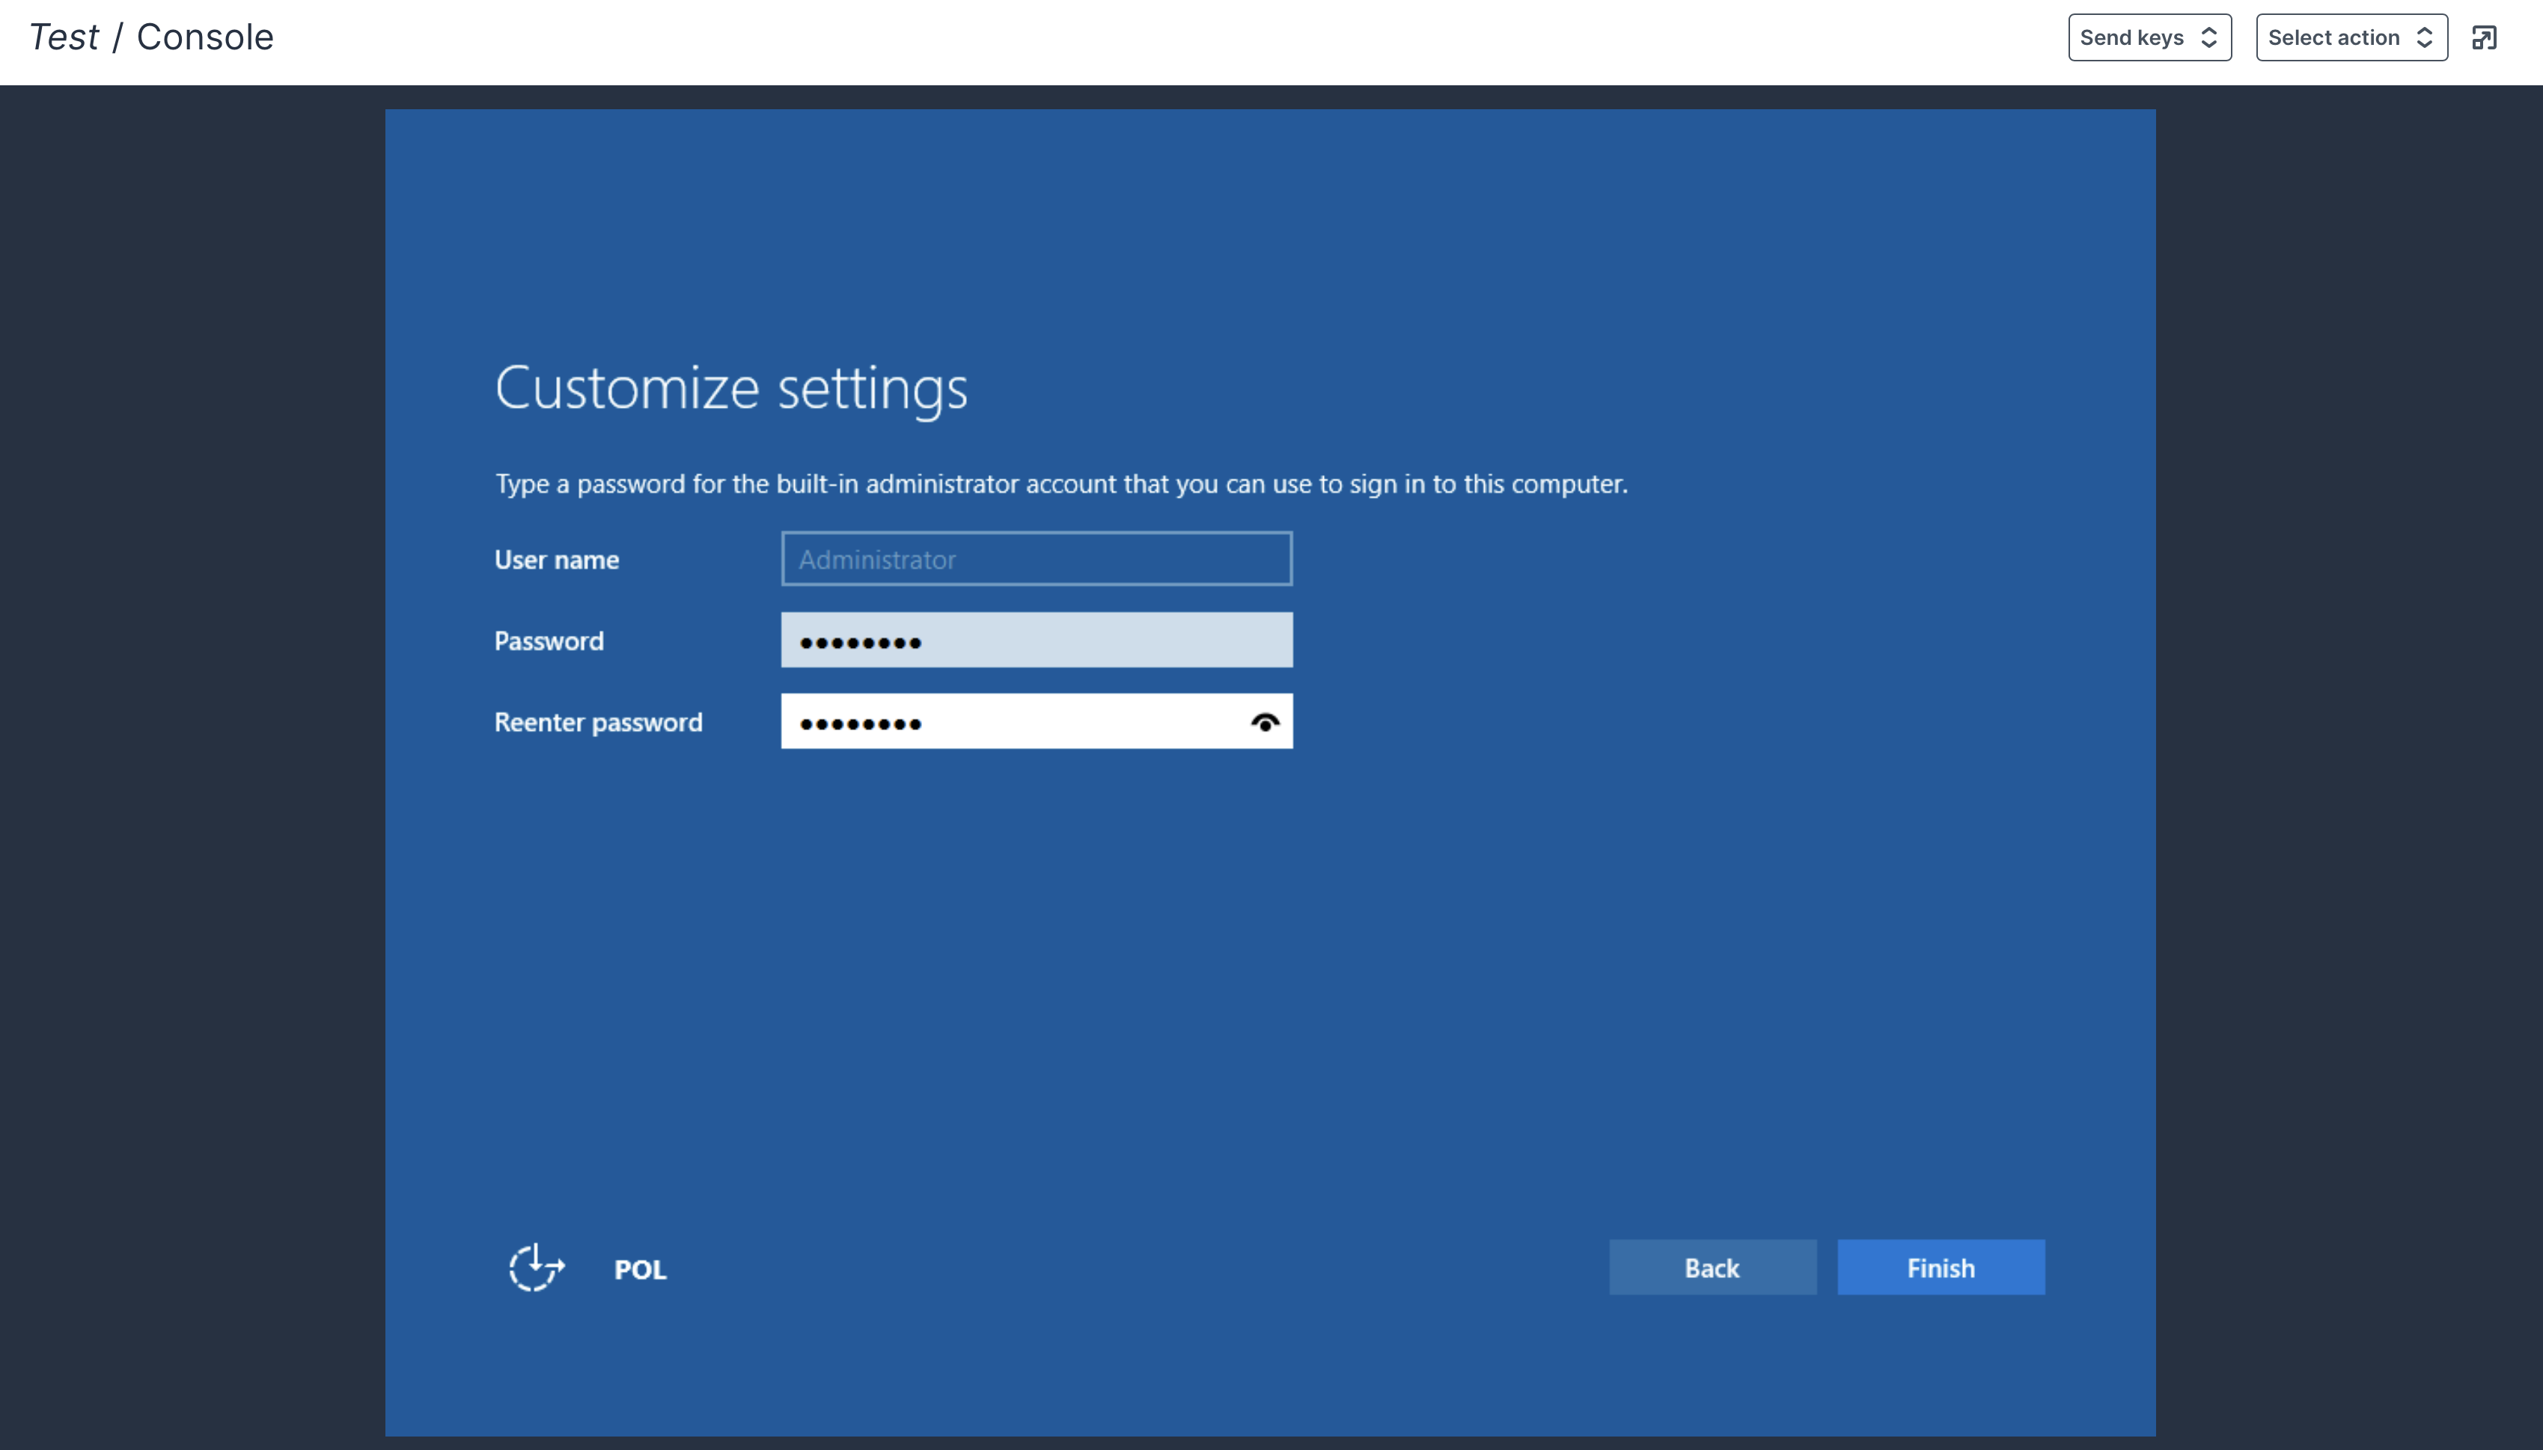Click the Test breadcrumb link

[x=64, y=37]
